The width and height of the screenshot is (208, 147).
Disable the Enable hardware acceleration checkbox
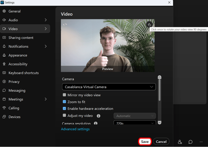[64, 108]
